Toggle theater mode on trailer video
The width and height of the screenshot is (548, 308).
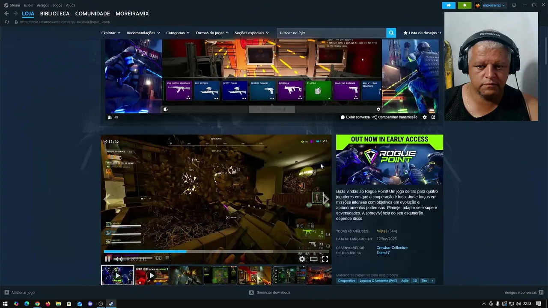(314, 258)
